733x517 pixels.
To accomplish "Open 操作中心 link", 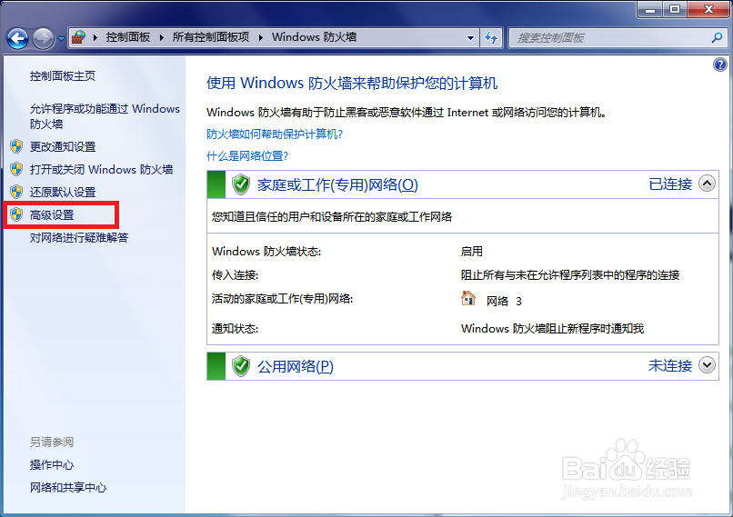I will coord(52,465).
